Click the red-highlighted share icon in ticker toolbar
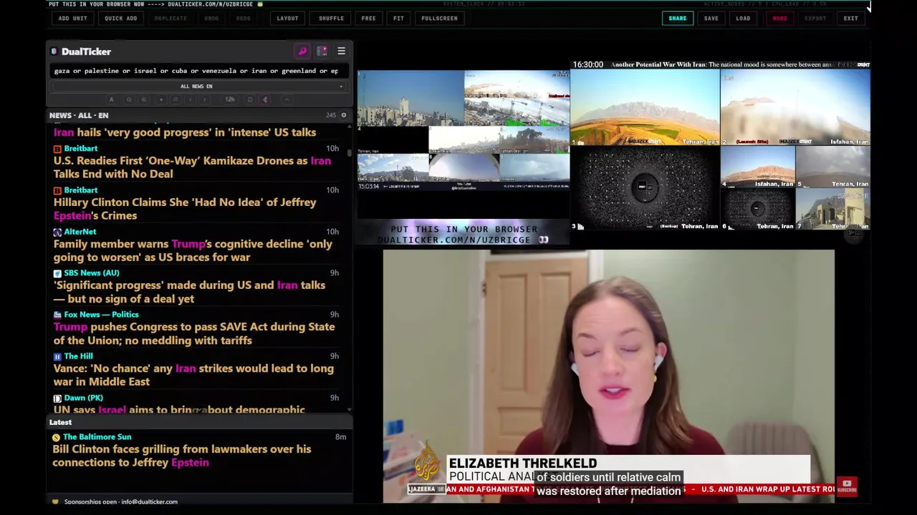917x515 pixels. [265, 99]
